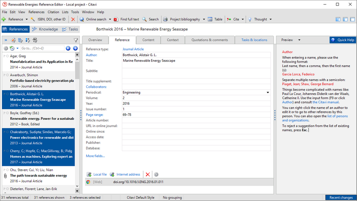Click the Search magnifier button
This screenshot has height=201, width=357.
151,19
